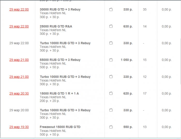Select 25000 RUB GTD R&A tournament title
This screenshot has width=181, height=139.
click(57, 26)
